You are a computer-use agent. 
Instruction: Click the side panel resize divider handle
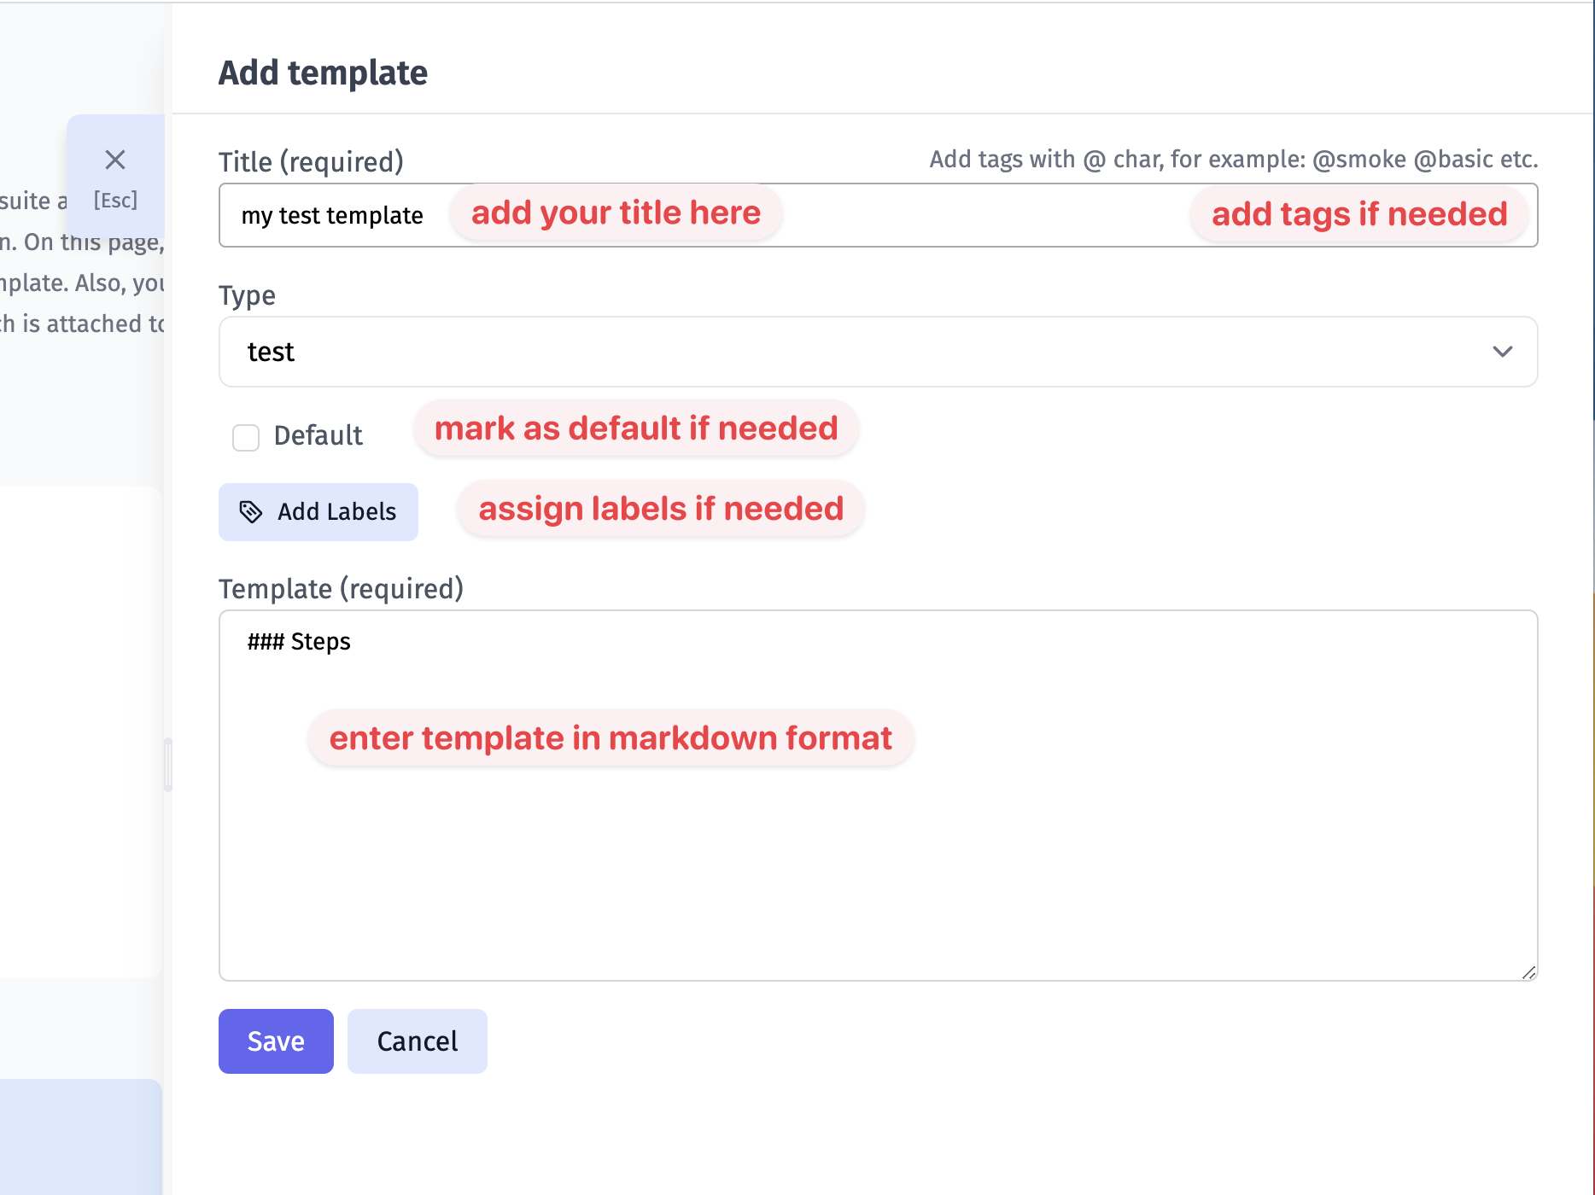coord(168,764)
